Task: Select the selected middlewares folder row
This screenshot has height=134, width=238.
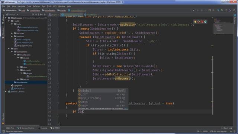Action: pos(26,82)
